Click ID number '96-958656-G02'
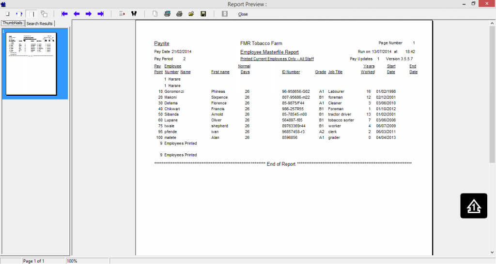 click(296, 91)
